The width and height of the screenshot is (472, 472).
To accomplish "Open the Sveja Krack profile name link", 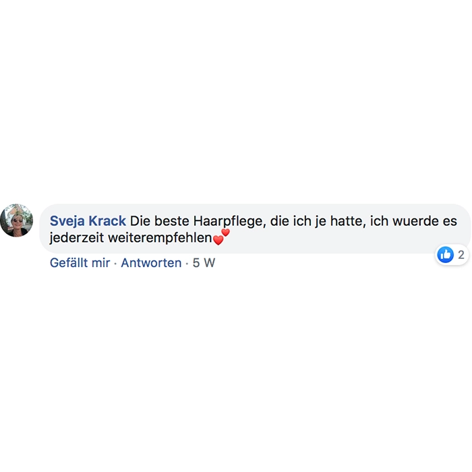I will (x=88, y=220).
